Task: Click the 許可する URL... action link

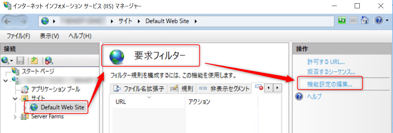Action: (326, 62)
